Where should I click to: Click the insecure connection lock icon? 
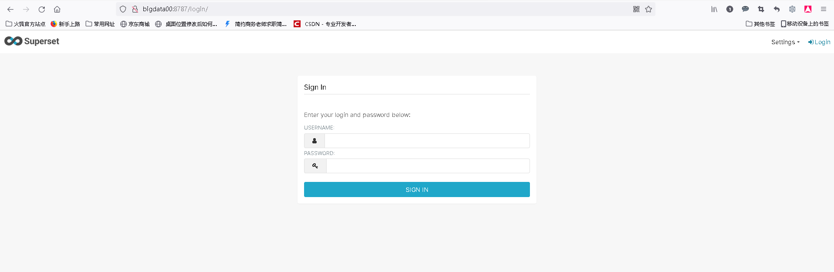[x=135, y=9]
